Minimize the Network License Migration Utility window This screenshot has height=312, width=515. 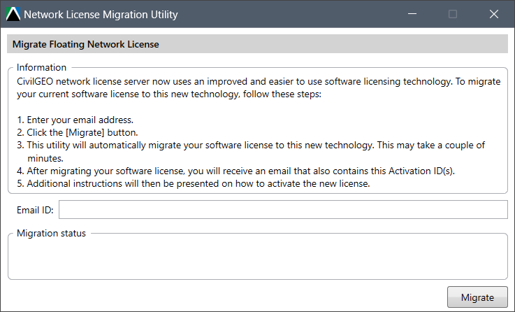412,14
